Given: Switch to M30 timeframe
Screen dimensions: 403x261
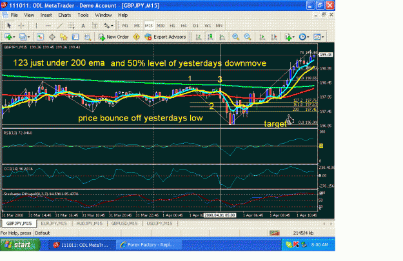Looking at the screenshot, I should 161,25.
